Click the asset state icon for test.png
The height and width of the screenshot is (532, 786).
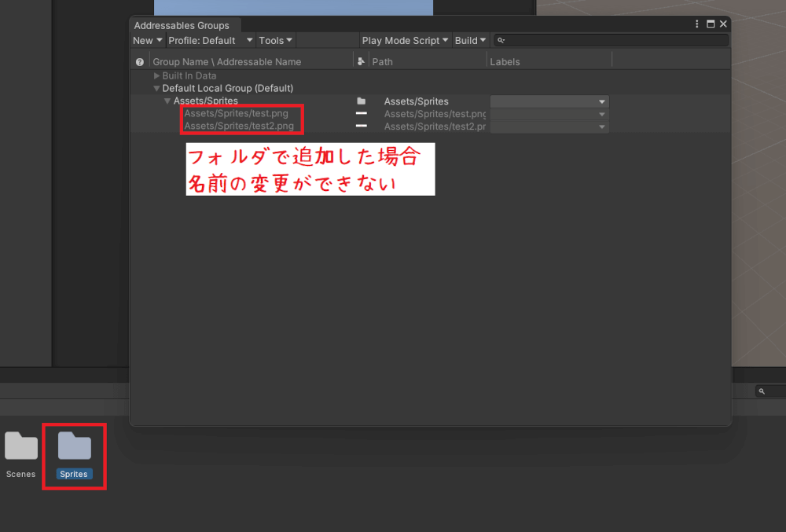(x=360, y=113)
